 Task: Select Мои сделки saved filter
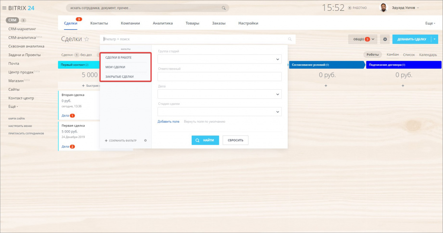click(116, 67)
